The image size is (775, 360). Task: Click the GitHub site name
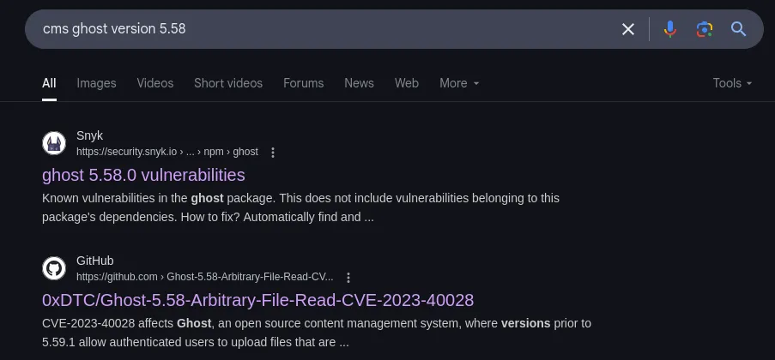95,261
